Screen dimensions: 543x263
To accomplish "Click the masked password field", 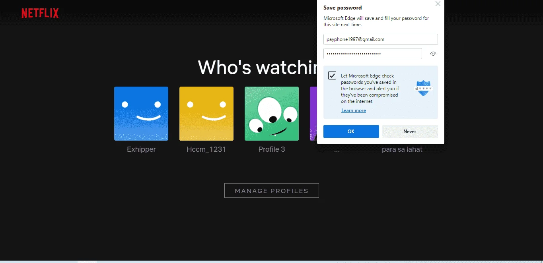I will click(x=373, y=54).
